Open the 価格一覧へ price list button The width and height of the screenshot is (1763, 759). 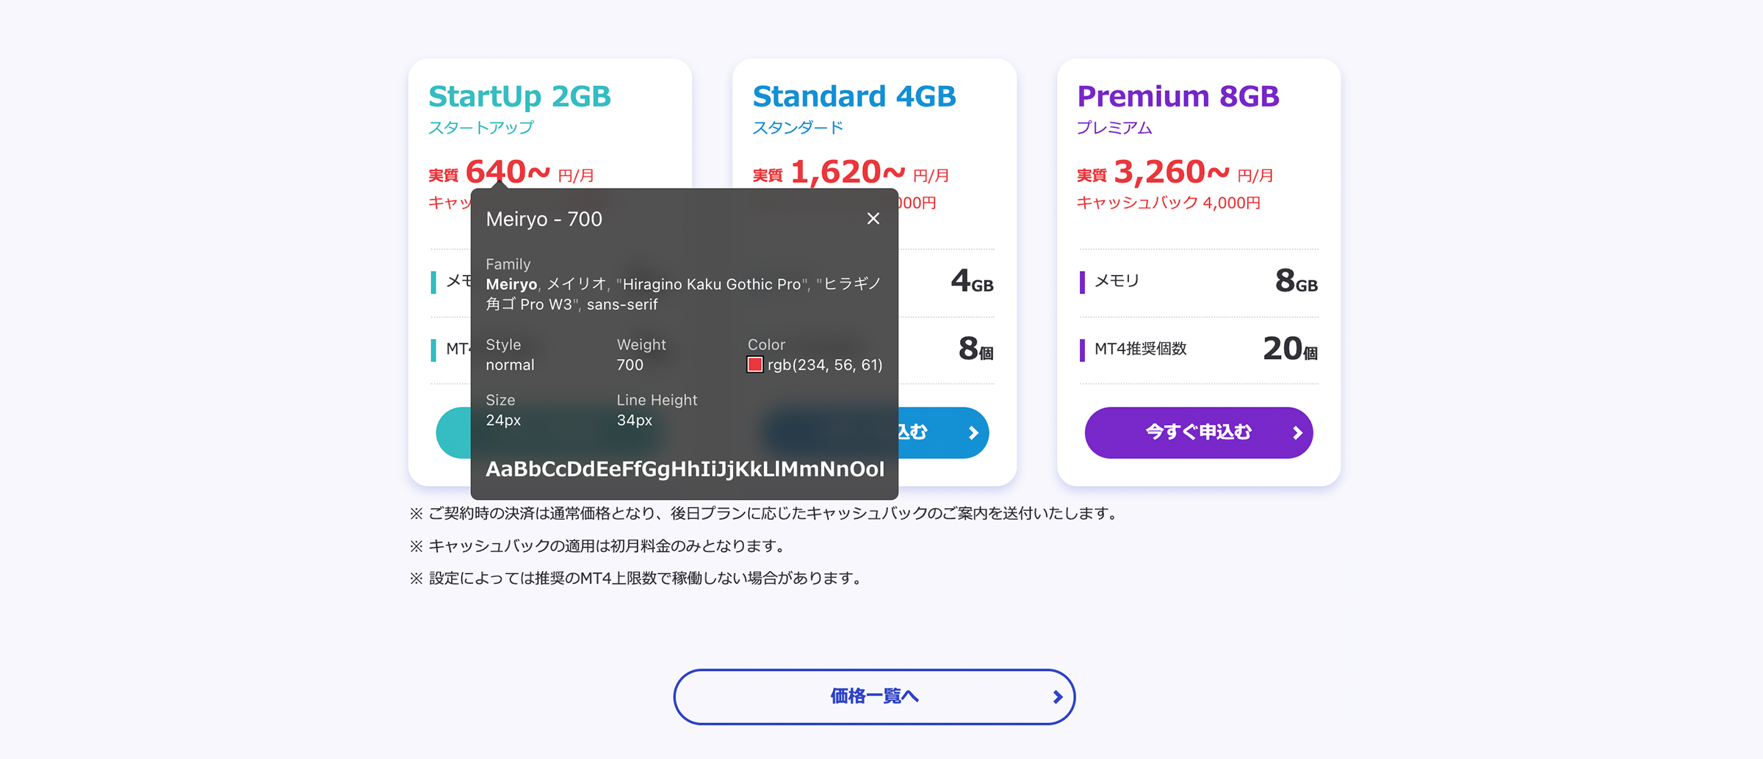point(874,697)
